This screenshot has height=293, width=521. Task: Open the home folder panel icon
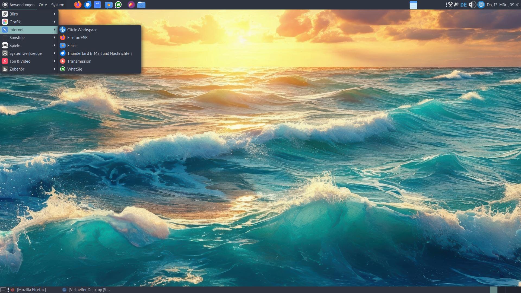pyautogui.click(x=141, y=5)
